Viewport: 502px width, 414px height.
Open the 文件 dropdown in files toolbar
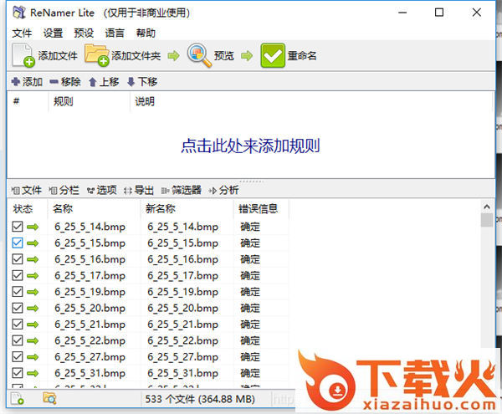[x=27, y=191]
